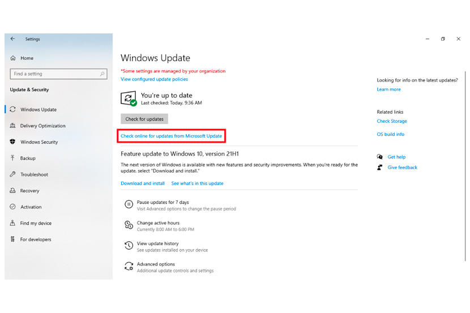Open For developers settings
The image size is (470, 313).
coord(35,239)
